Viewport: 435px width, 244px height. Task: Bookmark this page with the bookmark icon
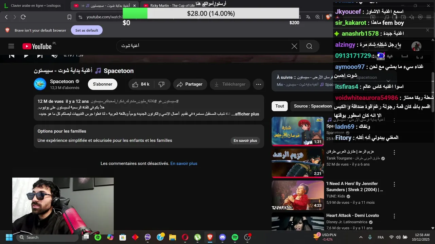point(69,17)
